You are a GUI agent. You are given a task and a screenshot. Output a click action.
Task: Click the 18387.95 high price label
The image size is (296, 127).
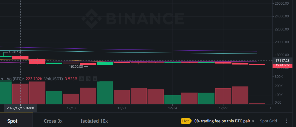point(16,52)
